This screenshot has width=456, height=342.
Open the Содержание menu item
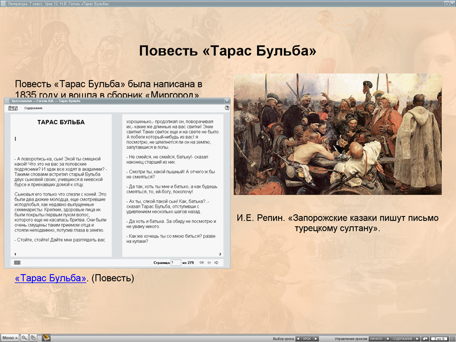click(403, 338)
